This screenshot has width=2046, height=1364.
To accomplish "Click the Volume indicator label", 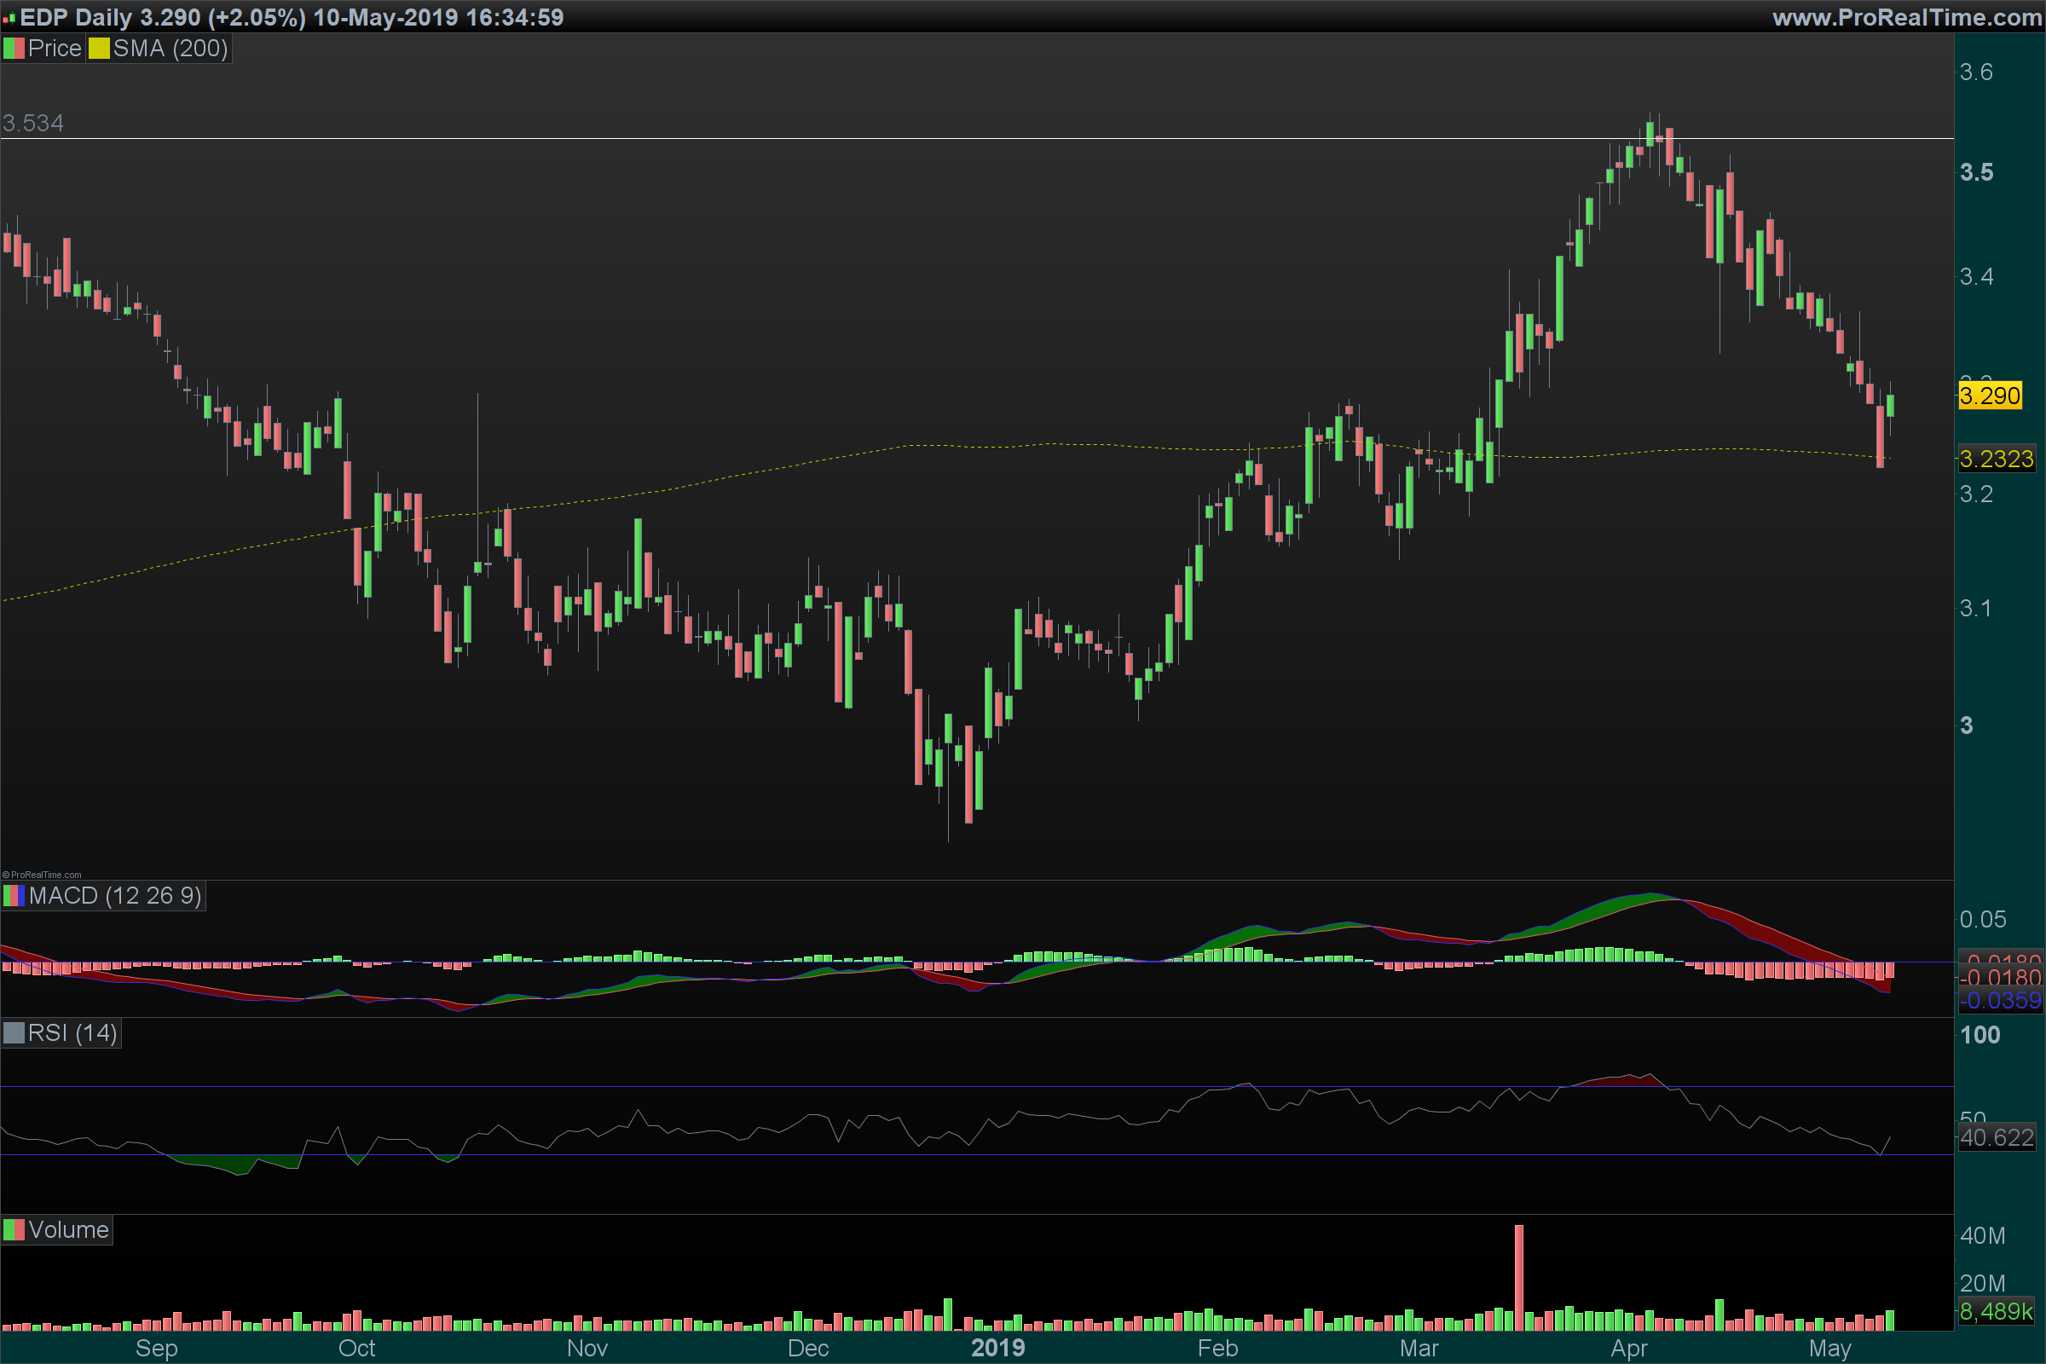I will click(x=69, y=1230).
